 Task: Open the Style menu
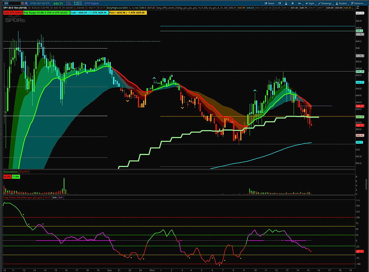[x=310, y=3]
